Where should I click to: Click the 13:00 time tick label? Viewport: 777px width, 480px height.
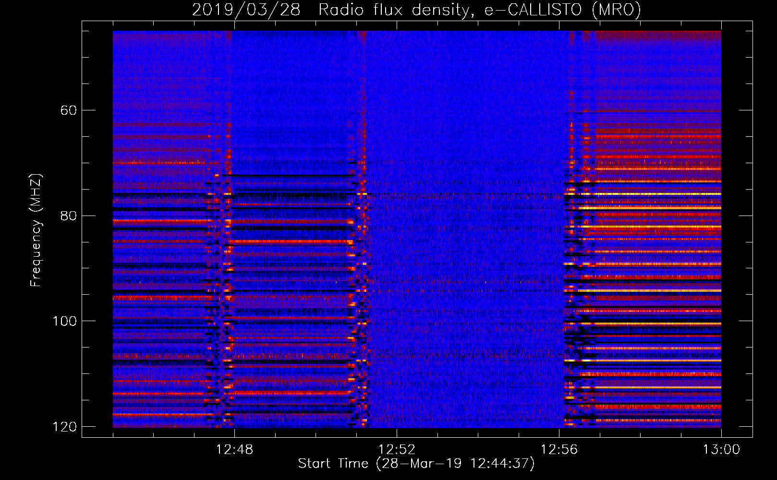coord(721,450)
